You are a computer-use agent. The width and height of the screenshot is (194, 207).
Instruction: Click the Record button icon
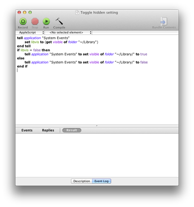(x=23, y=21)
